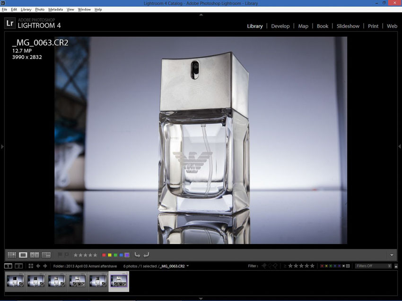Select main window display button 1

[8, 266]
